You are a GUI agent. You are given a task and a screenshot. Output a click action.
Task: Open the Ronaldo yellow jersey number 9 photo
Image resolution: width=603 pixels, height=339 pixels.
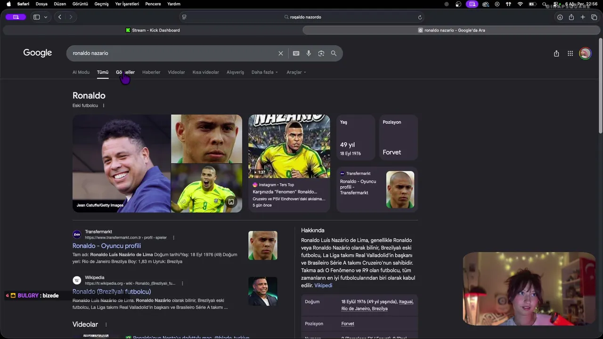(206, 188)
